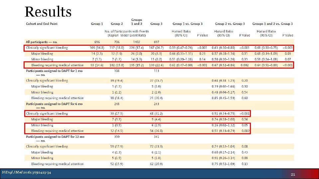Click "Participants assigned to DAPT for 1 mo" label
This screenshot has height=179, width=319.
pos(54,71)
